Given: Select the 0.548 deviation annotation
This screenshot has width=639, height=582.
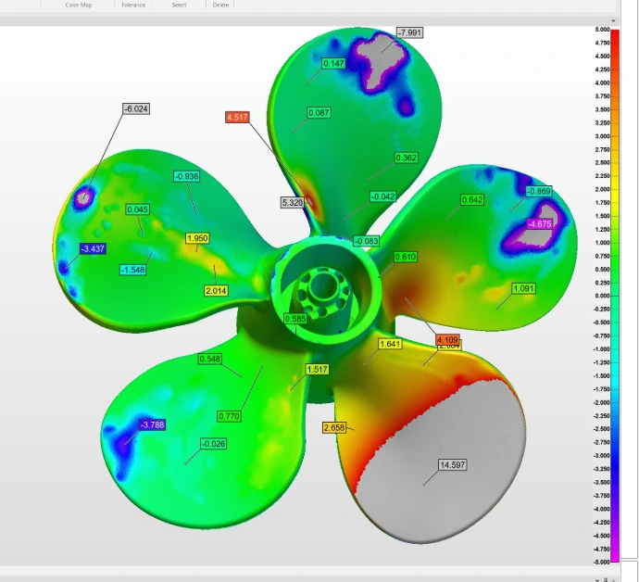Looking at the screenshot, I should click(x=210, y=359).
